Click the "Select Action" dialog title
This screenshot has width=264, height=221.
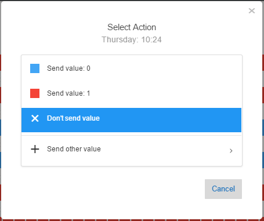click(132, 27)
